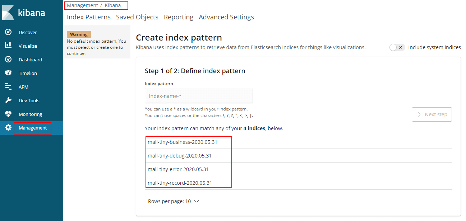Click the Kibana logo icon
Viewport: 466px width, 221px height.
coord(8,13)
